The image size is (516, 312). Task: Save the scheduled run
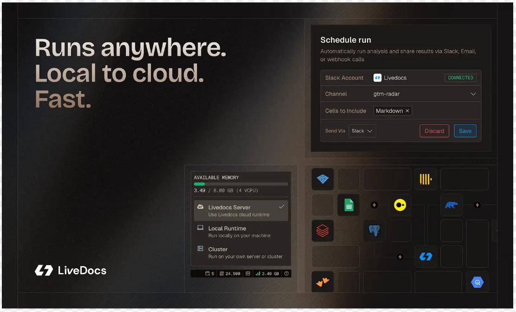coord(465,131)
